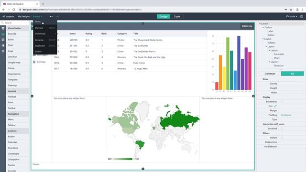Switch to Common properties tab

click(x=270, y=74)
